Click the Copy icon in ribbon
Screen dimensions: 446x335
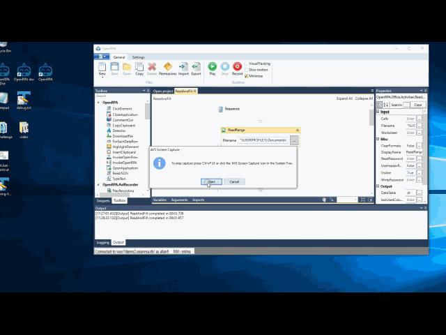coord(139,67)
